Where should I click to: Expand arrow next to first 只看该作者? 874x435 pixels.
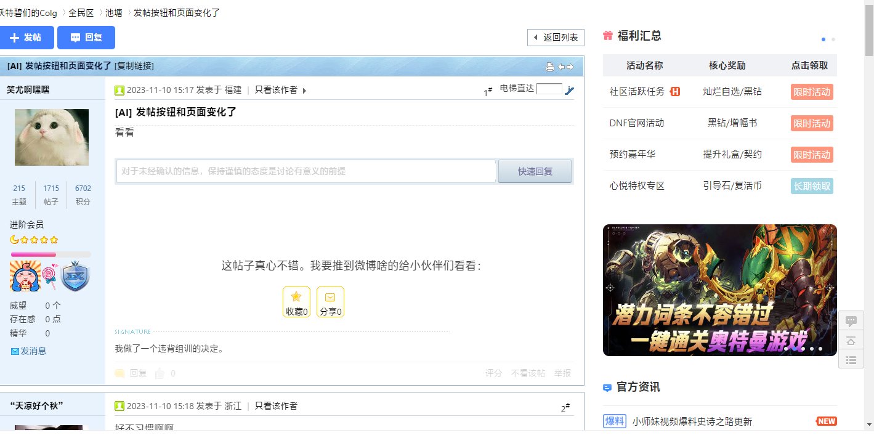pos(304,91)
